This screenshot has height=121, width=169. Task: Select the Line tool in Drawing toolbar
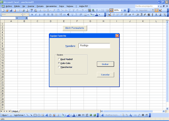click(x=27, y=115)
